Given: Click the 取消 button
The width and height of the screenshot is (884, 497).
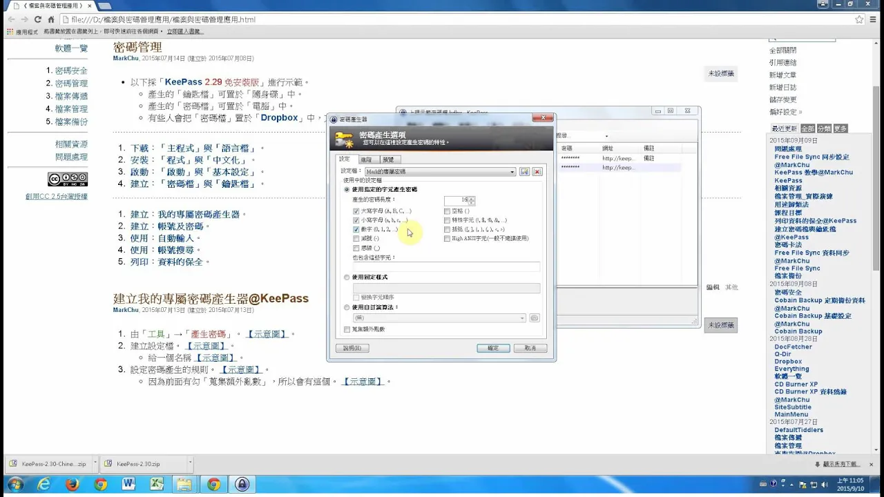Looking at the screenshot, I should pyautogui.click(x=530, y=349).
